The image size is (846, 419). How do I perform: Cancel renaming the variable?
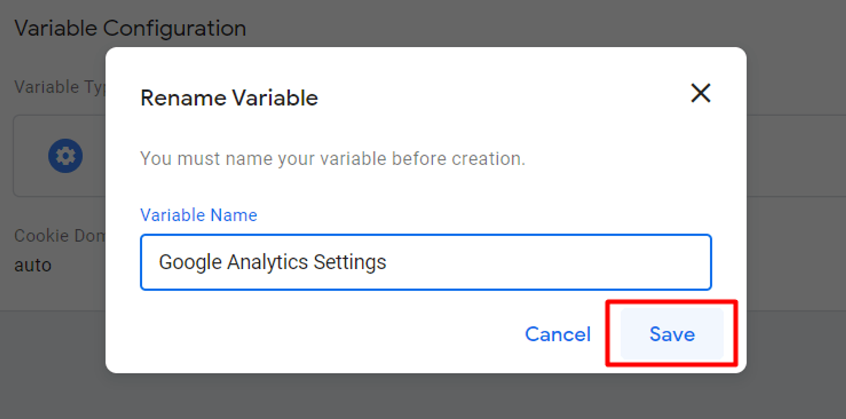pos(558,334)
